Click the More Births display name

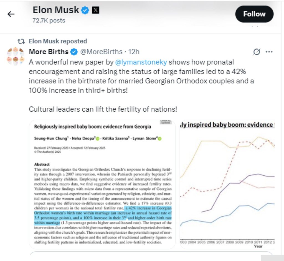point(49,52)
